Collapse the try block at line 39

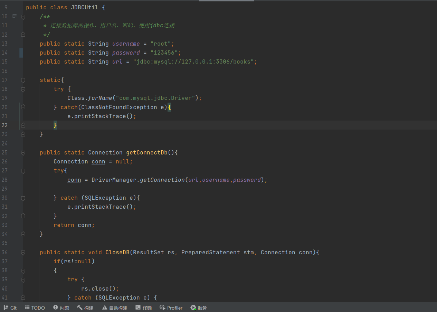tap(23, 280)
